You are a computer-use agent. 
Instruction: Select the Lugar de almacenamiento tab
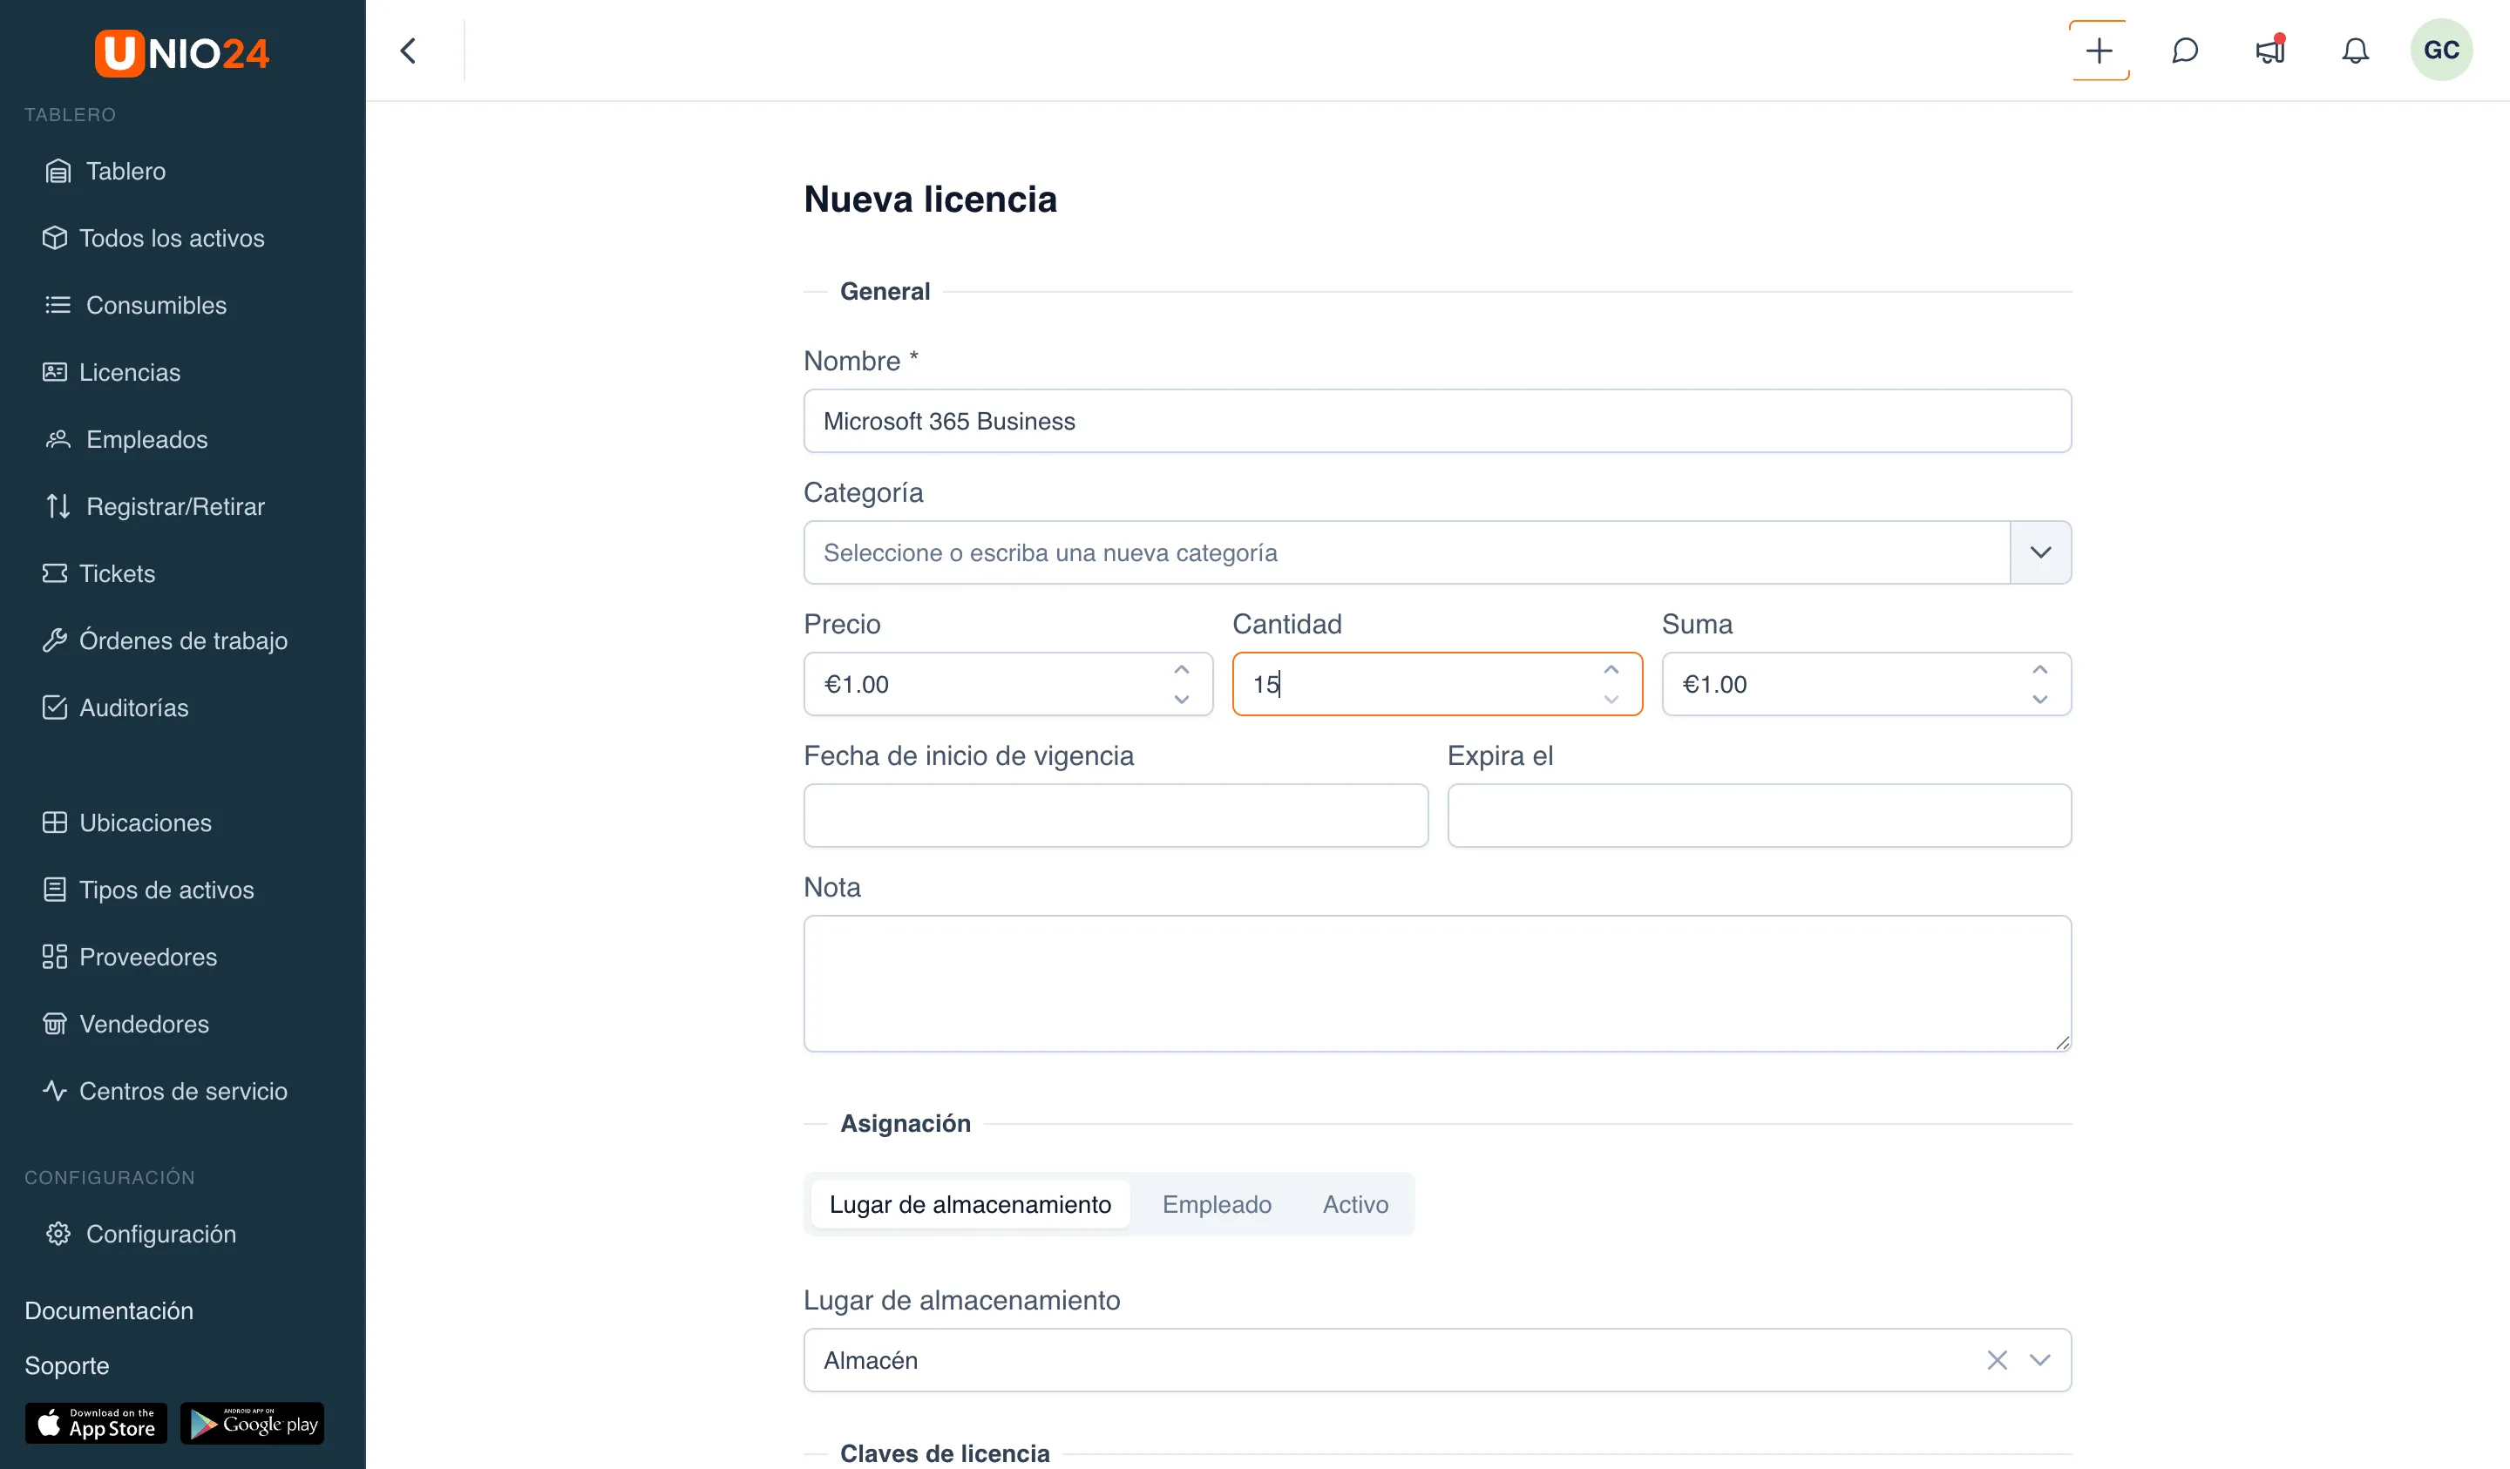[x=970, y=1204]
